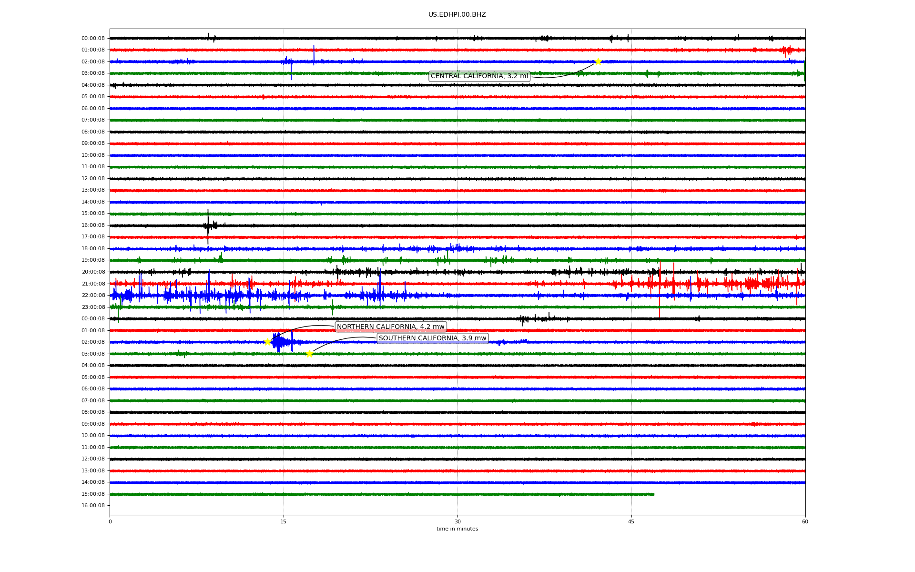Click the Northern California earthquake star marker

point(267,342)
